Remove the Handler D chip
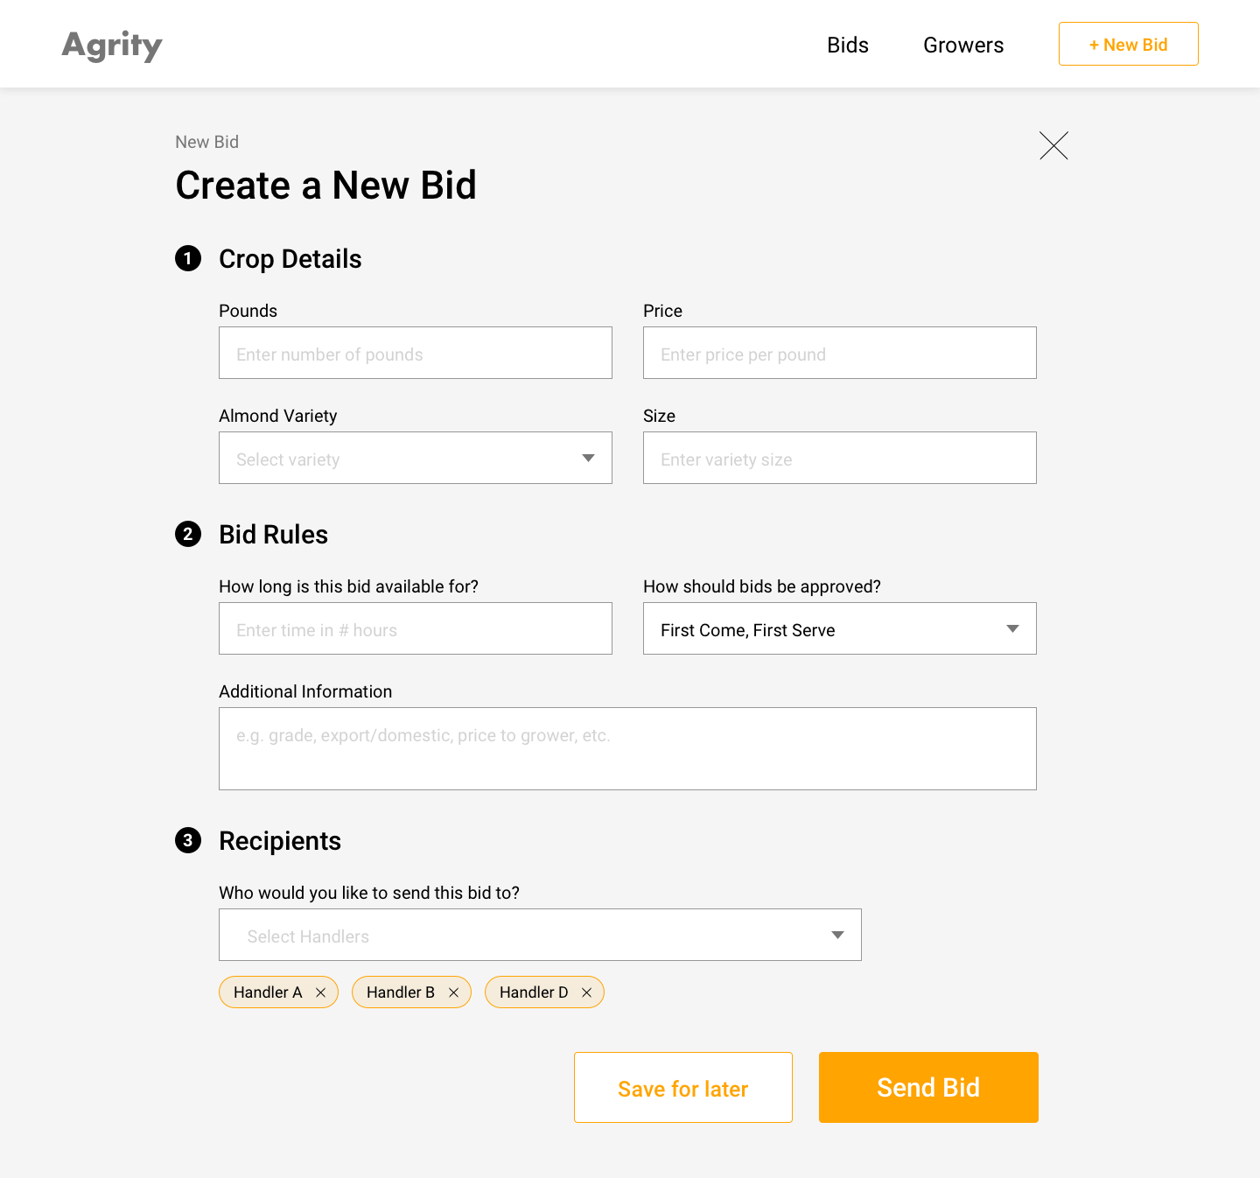Image resolution: width=1260 pixels, height=1178 pixels. pos(586,992)
